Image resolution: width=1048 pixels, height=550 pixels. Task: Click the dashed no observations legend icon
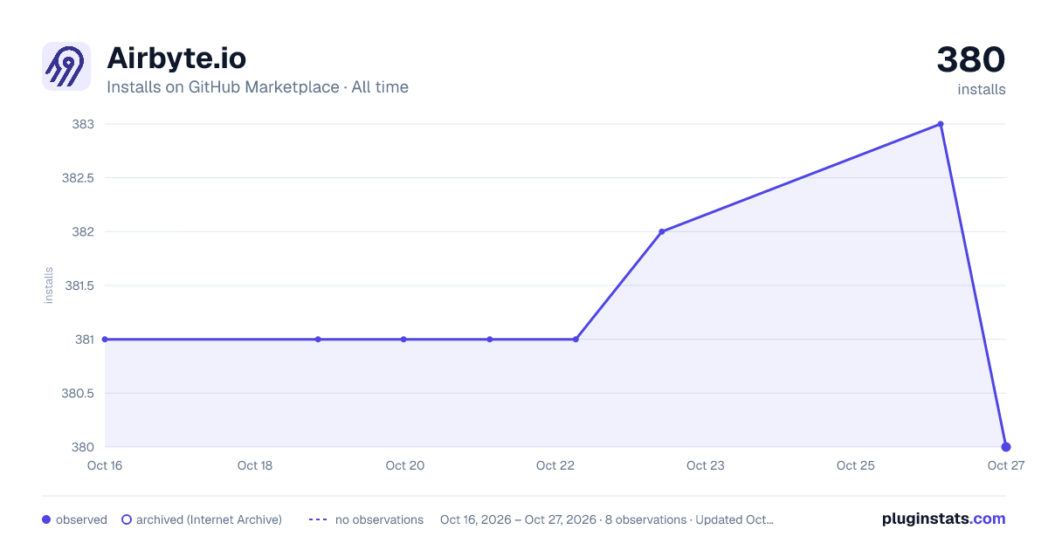318,519
